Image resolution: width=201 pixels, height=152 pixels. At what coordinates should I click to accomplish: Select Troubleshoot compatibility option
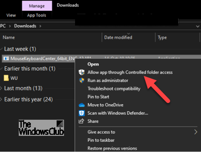click(x=114, y=89)
